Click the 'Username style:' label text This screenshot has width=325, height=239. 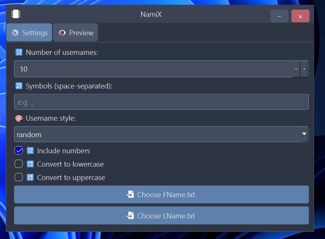(51, 118)
